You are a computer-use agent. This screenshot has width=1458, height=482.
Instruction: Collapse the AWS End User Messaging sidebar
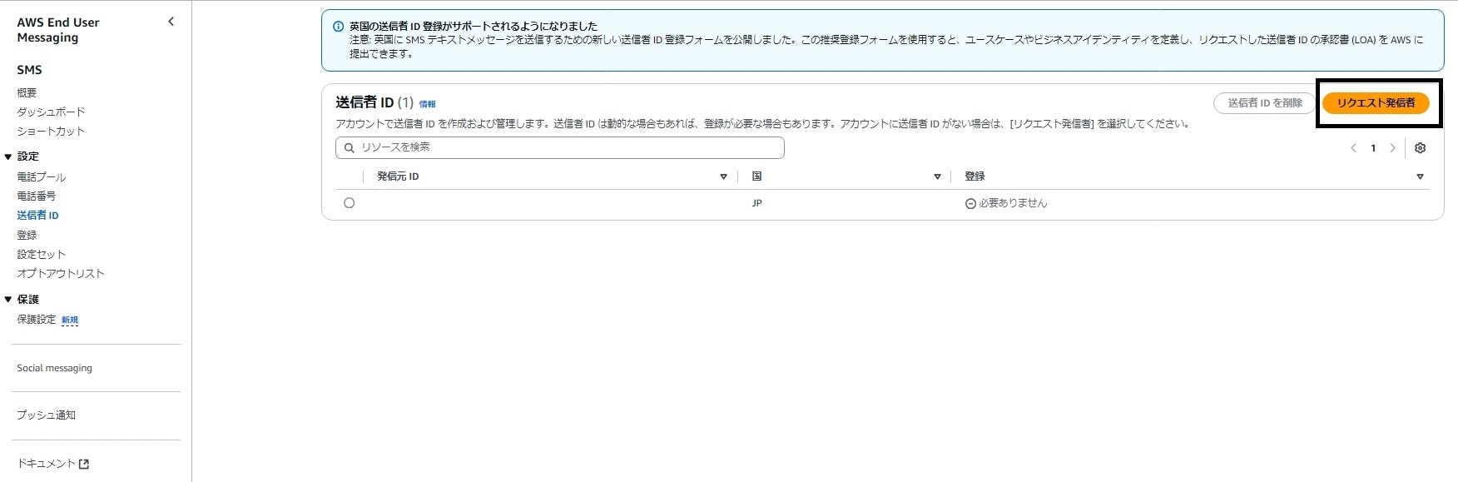171,22
